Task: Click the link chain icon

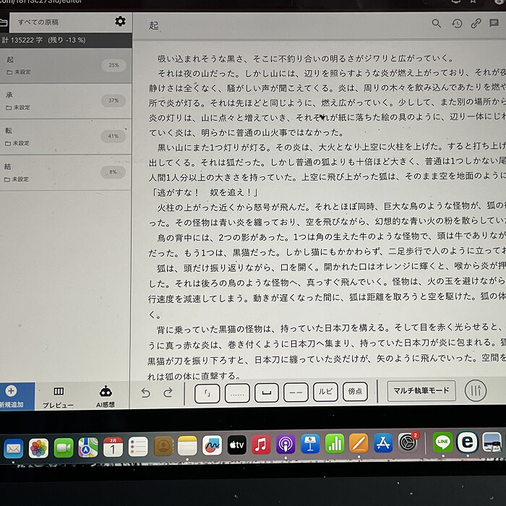Action: [476, 23]
